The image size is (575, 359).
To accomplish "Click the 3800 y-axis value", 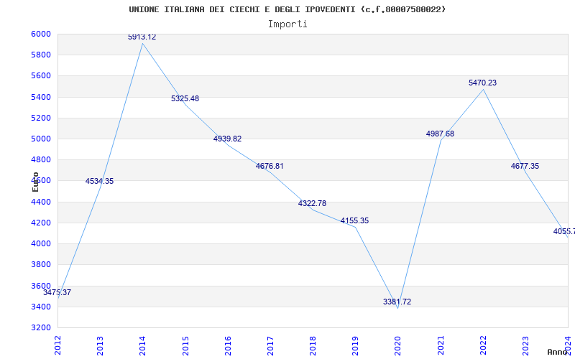I will click(41, 264).
